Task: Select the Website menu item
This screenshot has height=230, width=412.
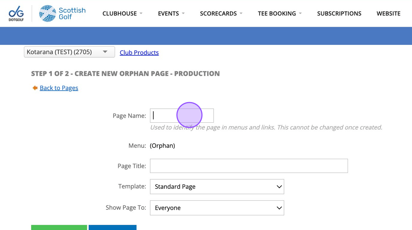Action: point(388,14)
